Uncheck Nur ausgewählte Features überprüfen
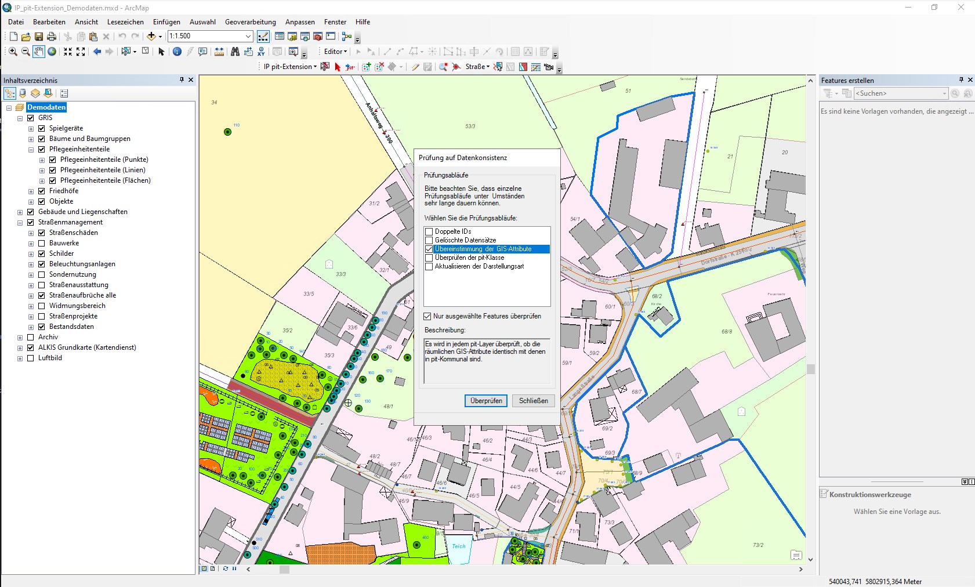The height and width of the screenshot is (587, 975). [x=427, y=316]
